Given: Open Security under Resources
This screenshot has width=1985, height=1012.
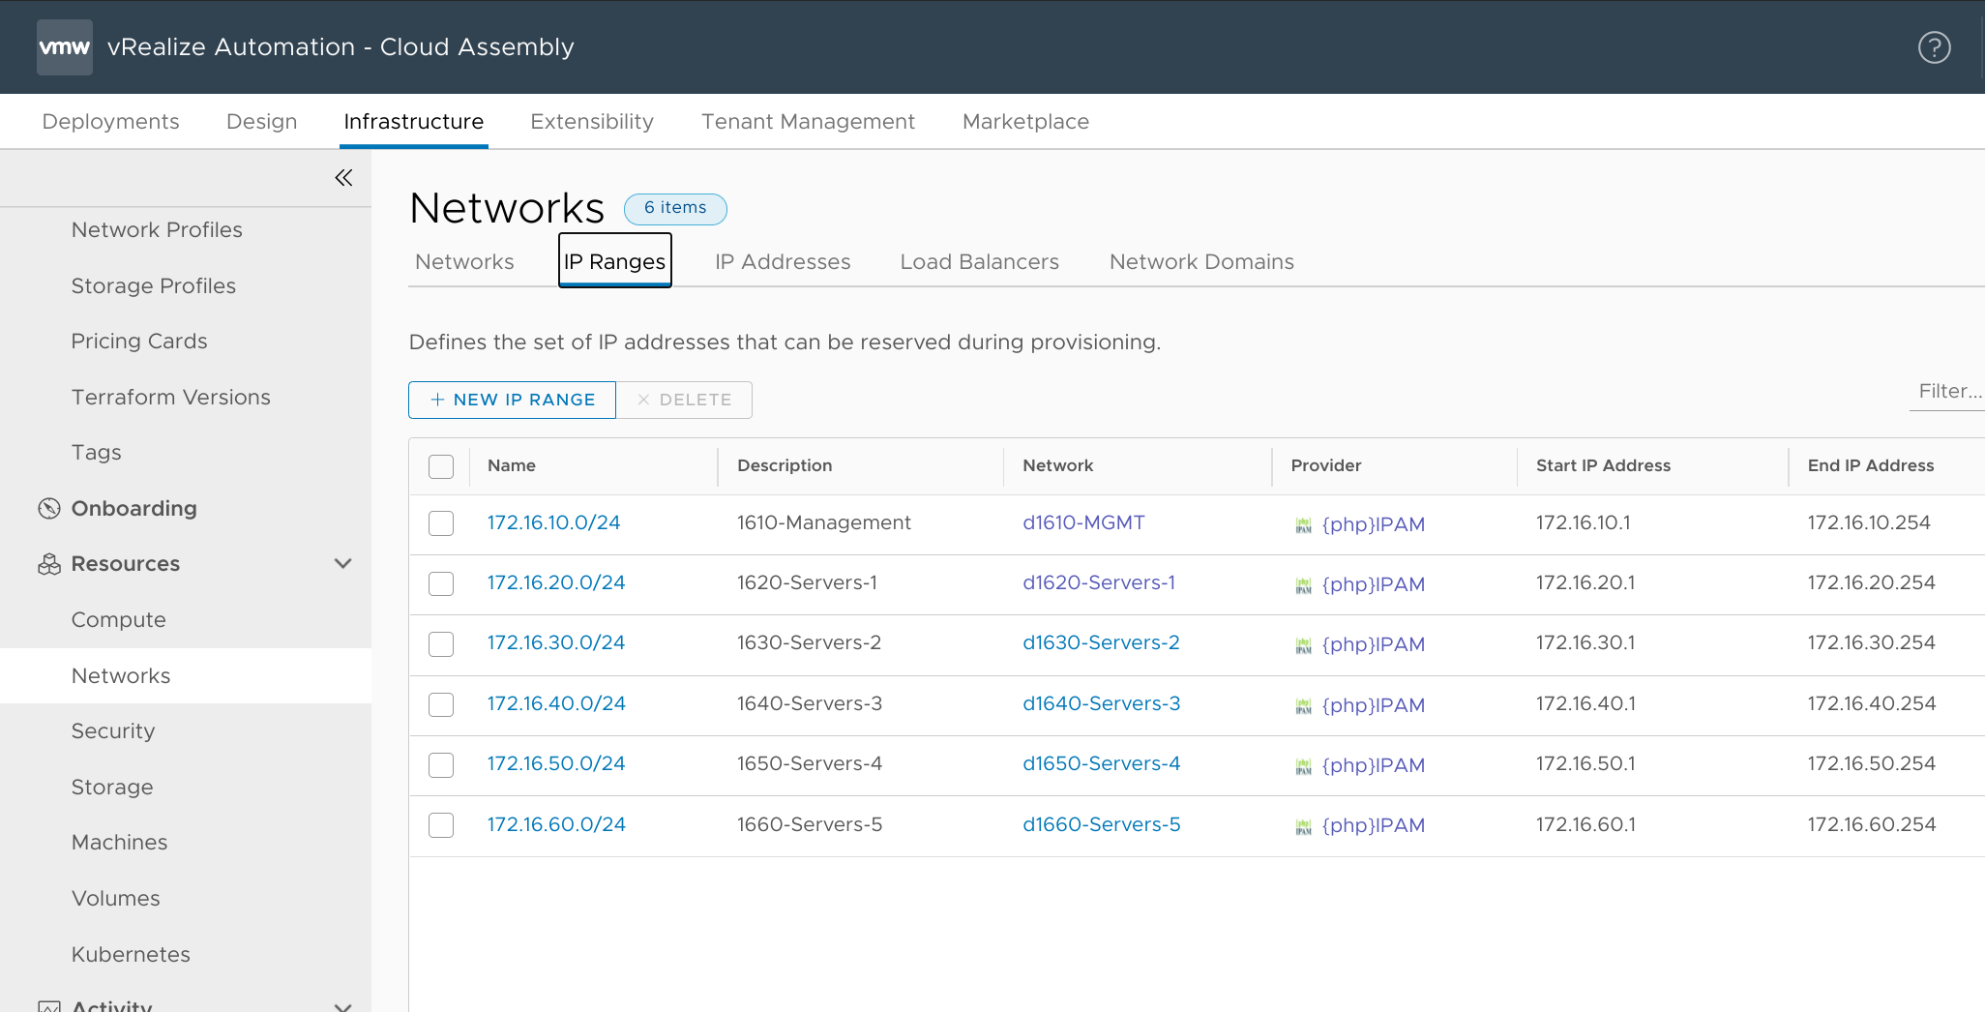Looking at the screenshot, I should (112, 731).
